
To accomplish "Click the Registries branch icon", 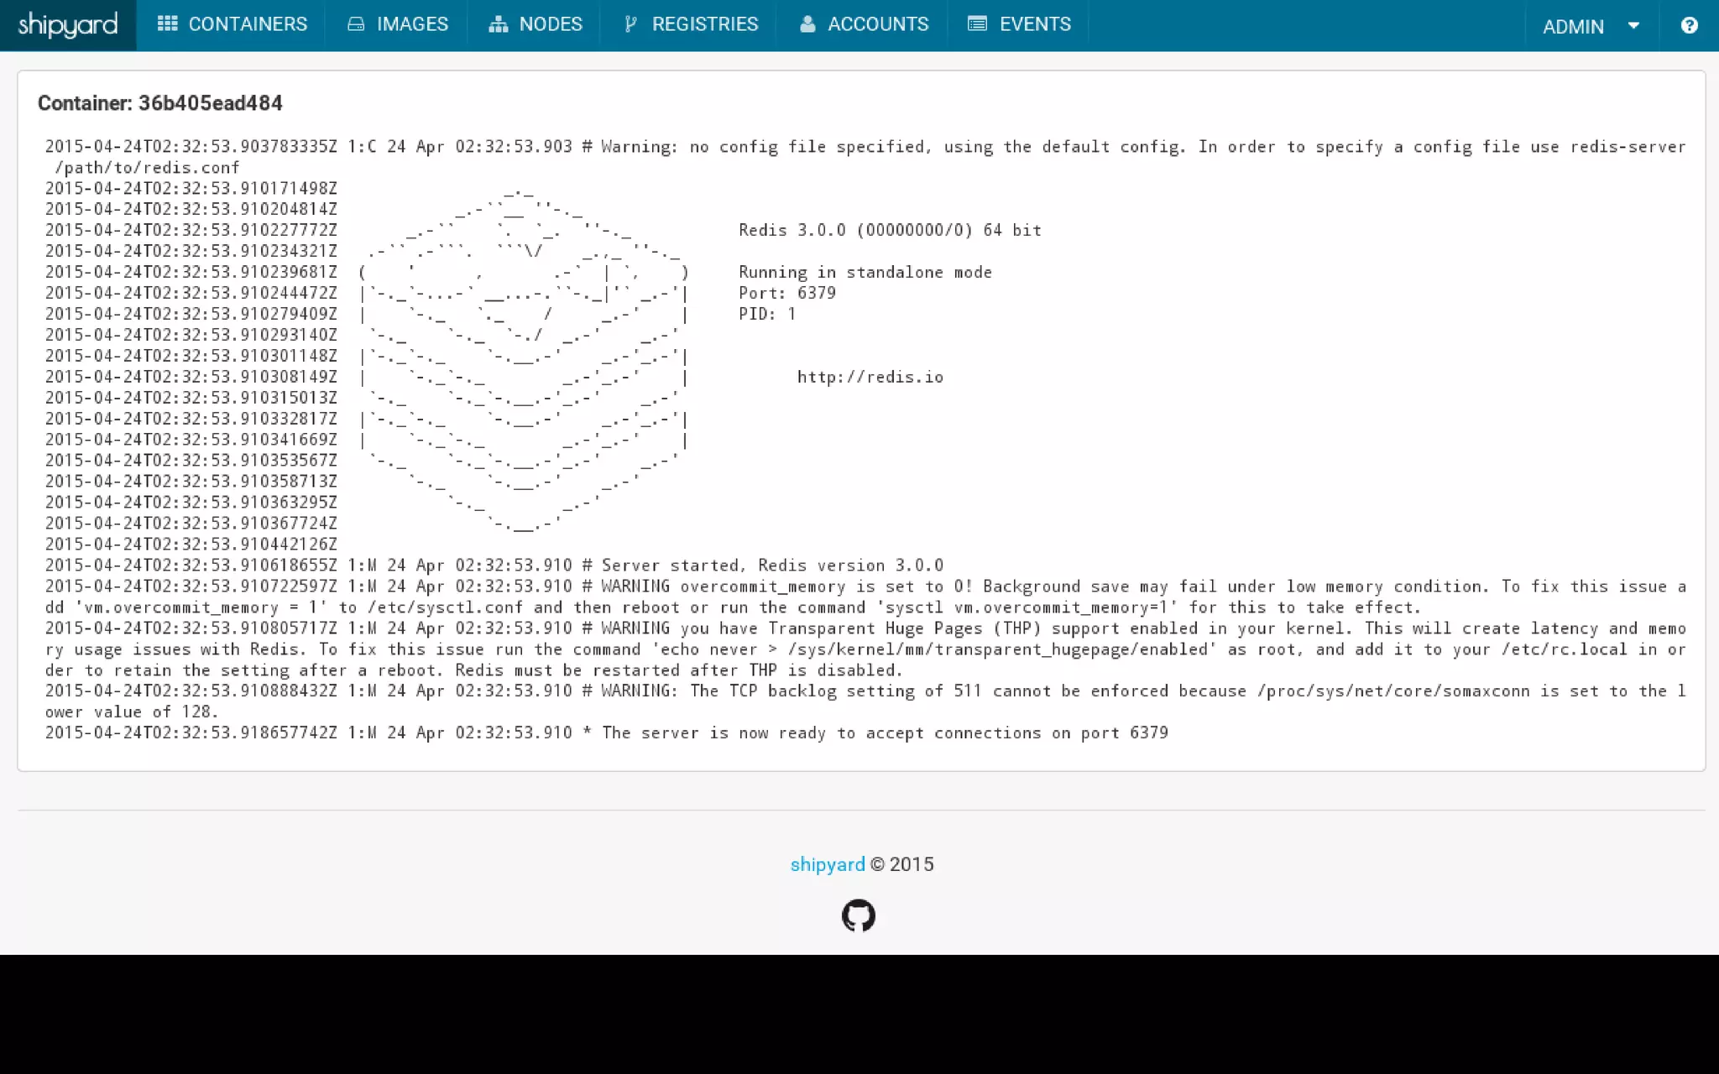I will click(630, 24).
